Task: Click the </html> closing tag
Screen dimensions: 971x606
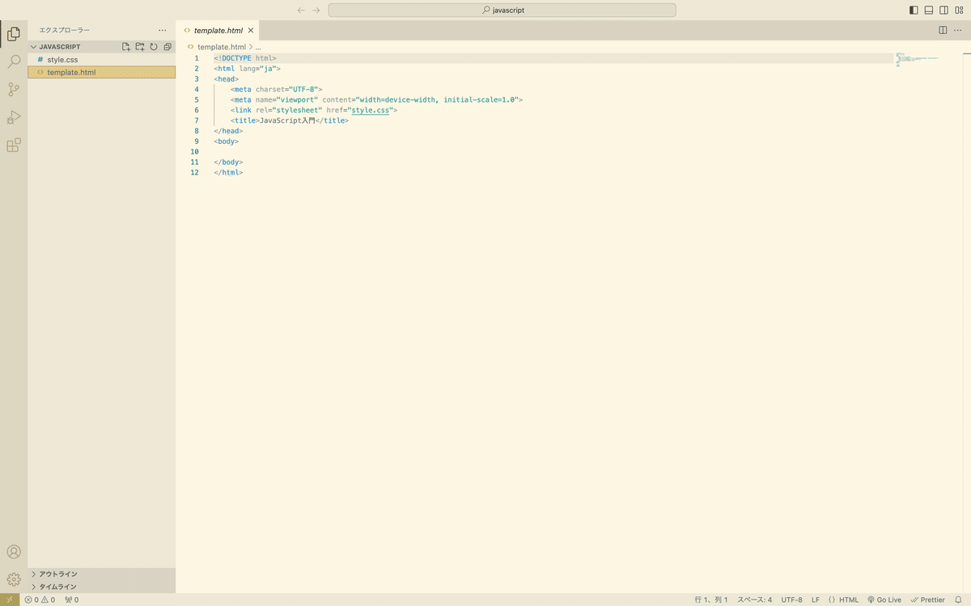Action: [x=229, y=172]
